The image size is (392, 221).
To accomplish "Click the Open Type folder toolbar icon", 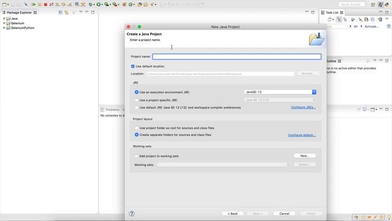I will pyautogui.click(x=140, y=4).
